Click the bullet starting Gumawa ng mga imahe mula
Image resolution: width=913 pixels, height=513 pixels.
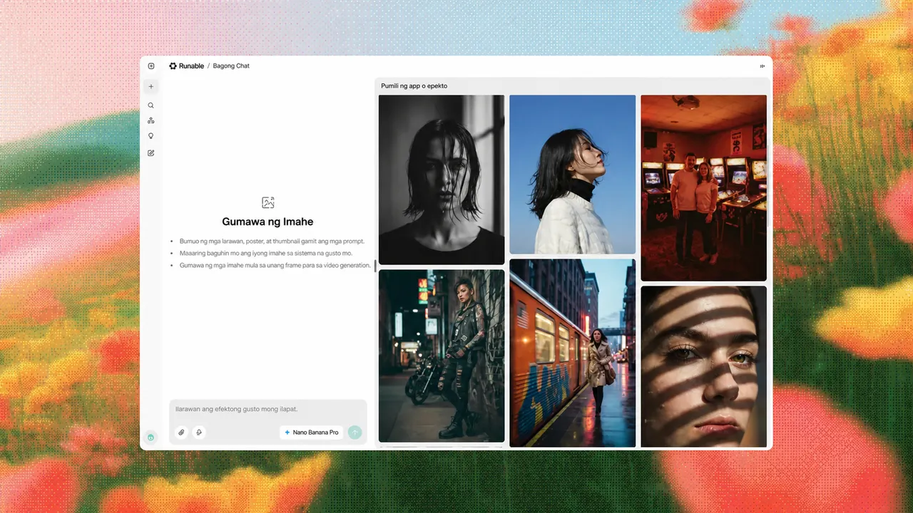275,265
